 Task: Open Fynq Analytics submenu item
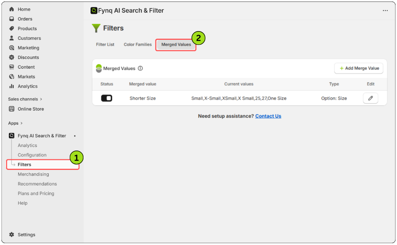[27, 145]
